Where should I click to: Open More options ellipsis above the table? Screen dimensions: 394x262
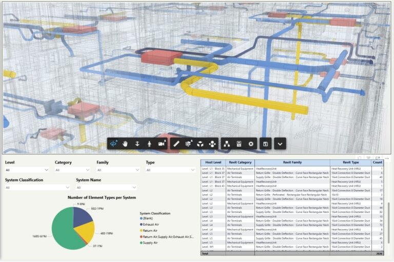pos(387,158)
